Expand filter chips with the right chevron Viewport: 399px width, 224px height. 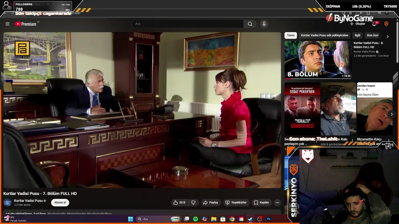pos(387,36)
